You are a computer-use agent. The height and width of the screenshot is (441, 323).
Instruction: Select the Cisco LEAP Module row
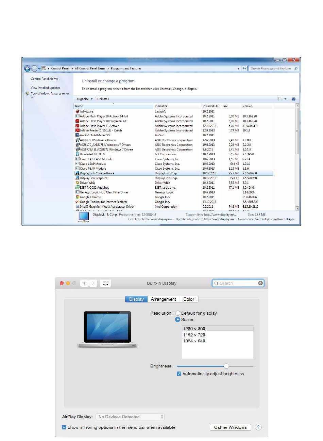point(174,164)
